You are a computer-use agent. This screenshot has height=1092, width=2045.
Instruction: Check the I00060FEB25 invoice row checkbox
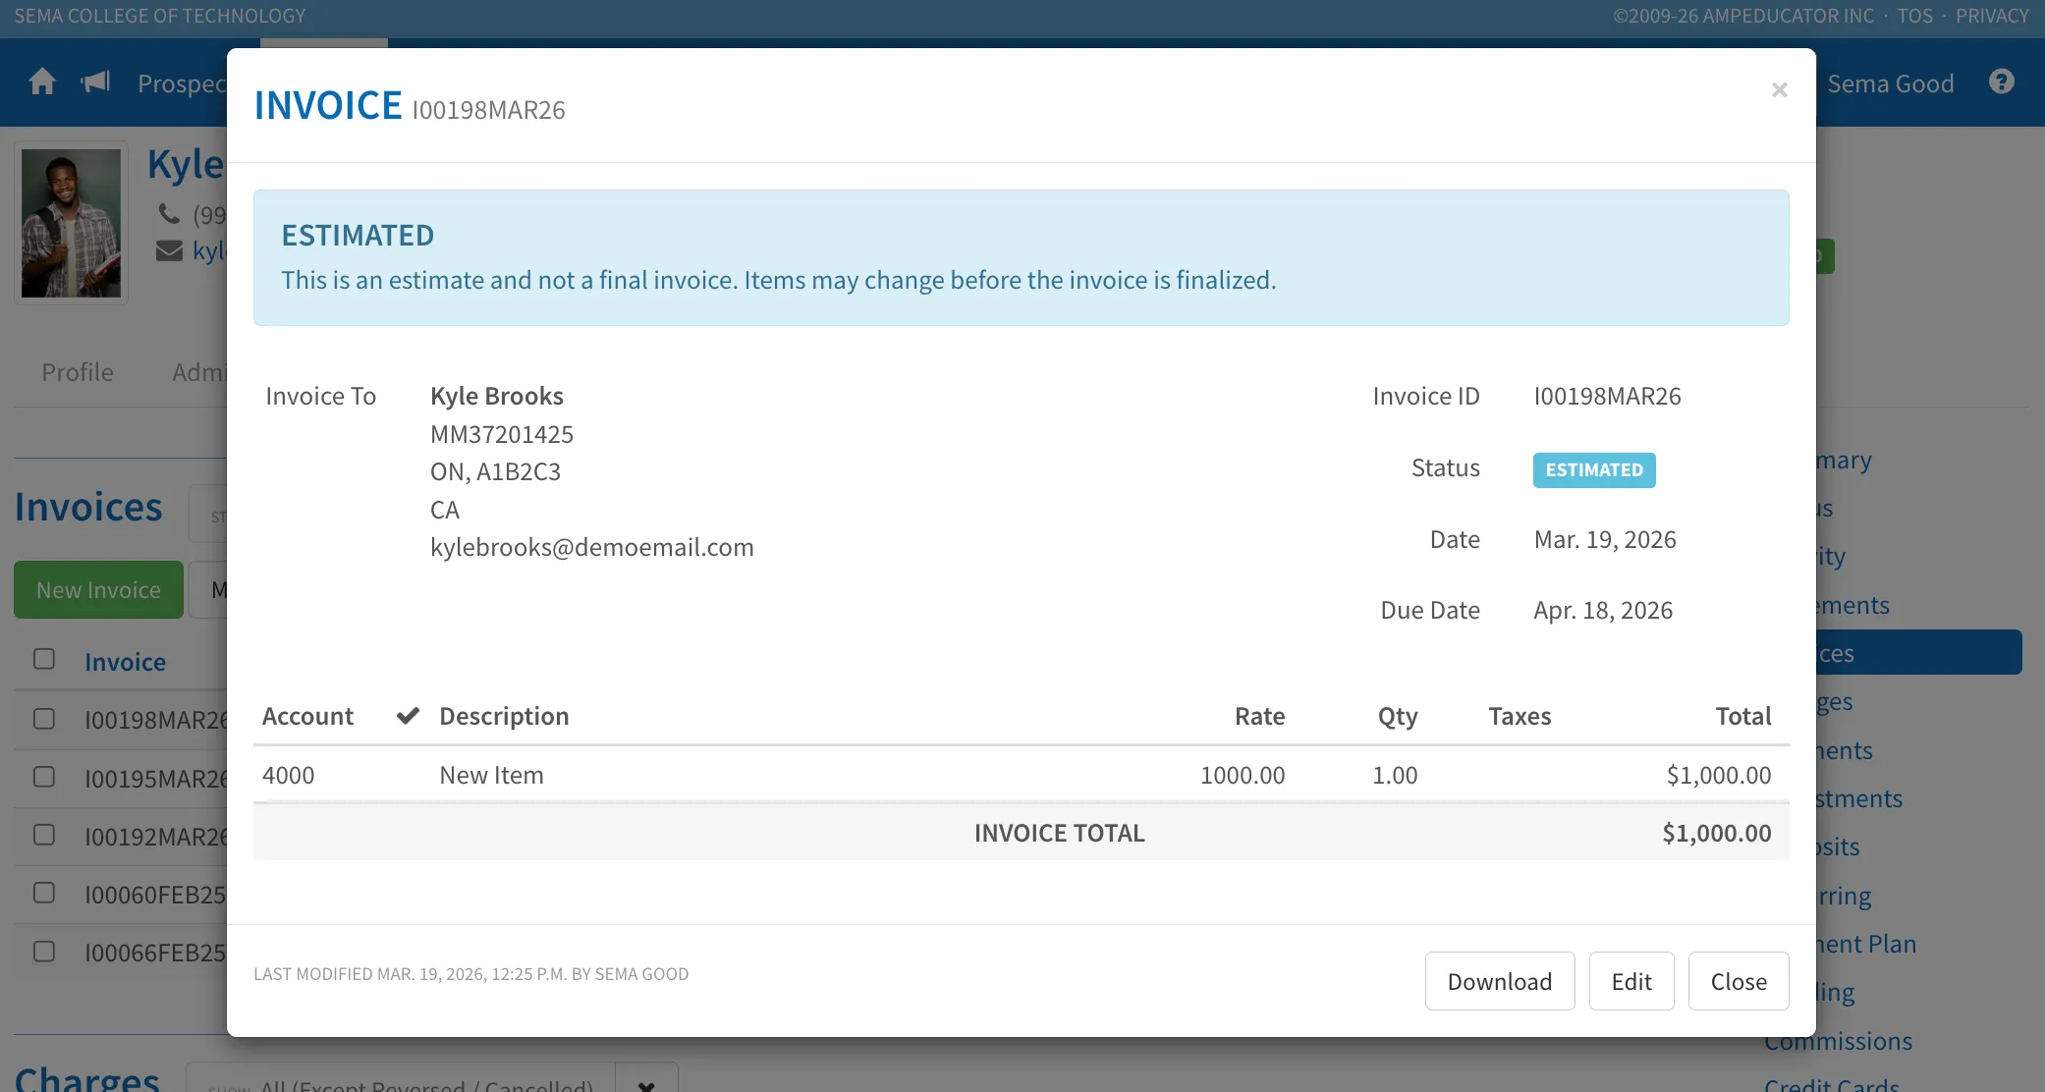[44, 893]
